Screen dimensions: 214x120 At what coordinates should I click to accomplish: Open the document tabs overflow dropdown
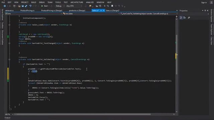coord(177,10)
